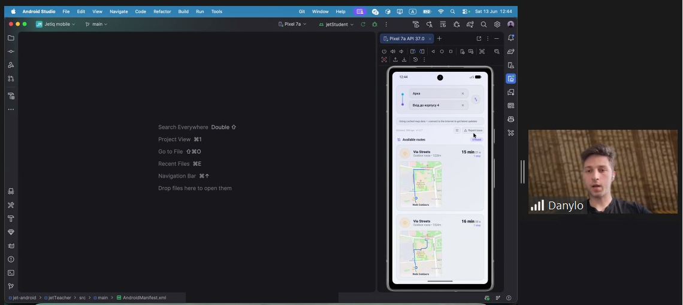Click the emulator Home circle button
Image resolution: width=683 pixels, height=305 pixels.
click(442, 51)
